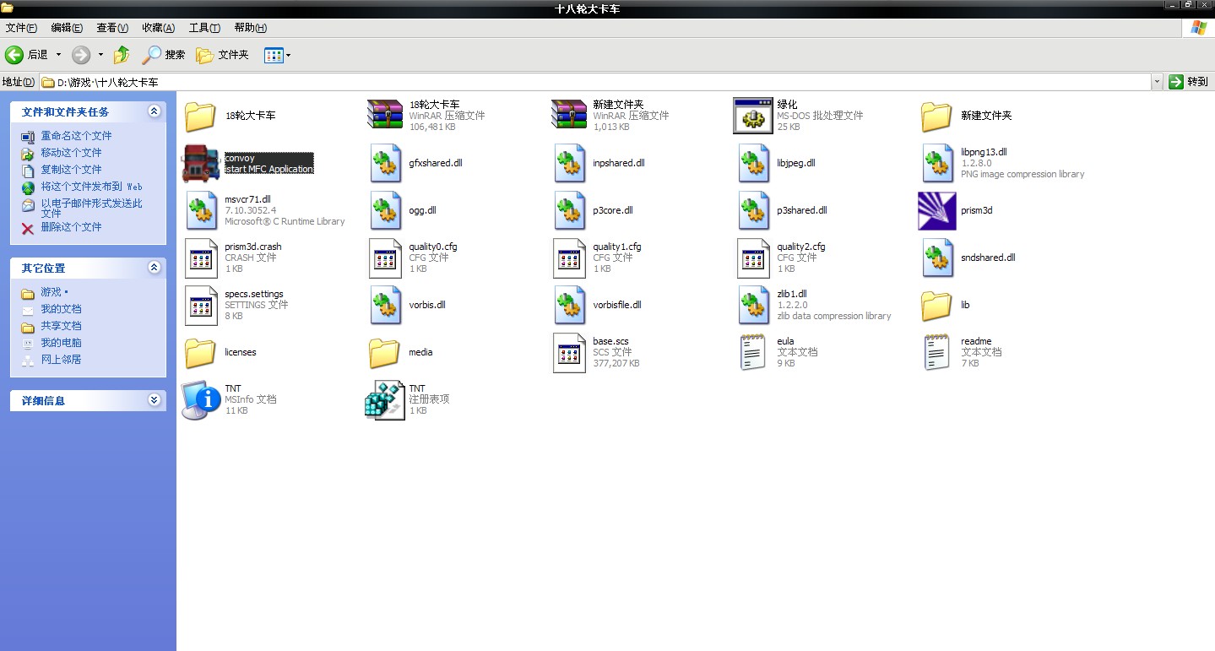Open the Views button dropdown
The height and width of the screenshot is (651, 1215).
pos(289,56)
